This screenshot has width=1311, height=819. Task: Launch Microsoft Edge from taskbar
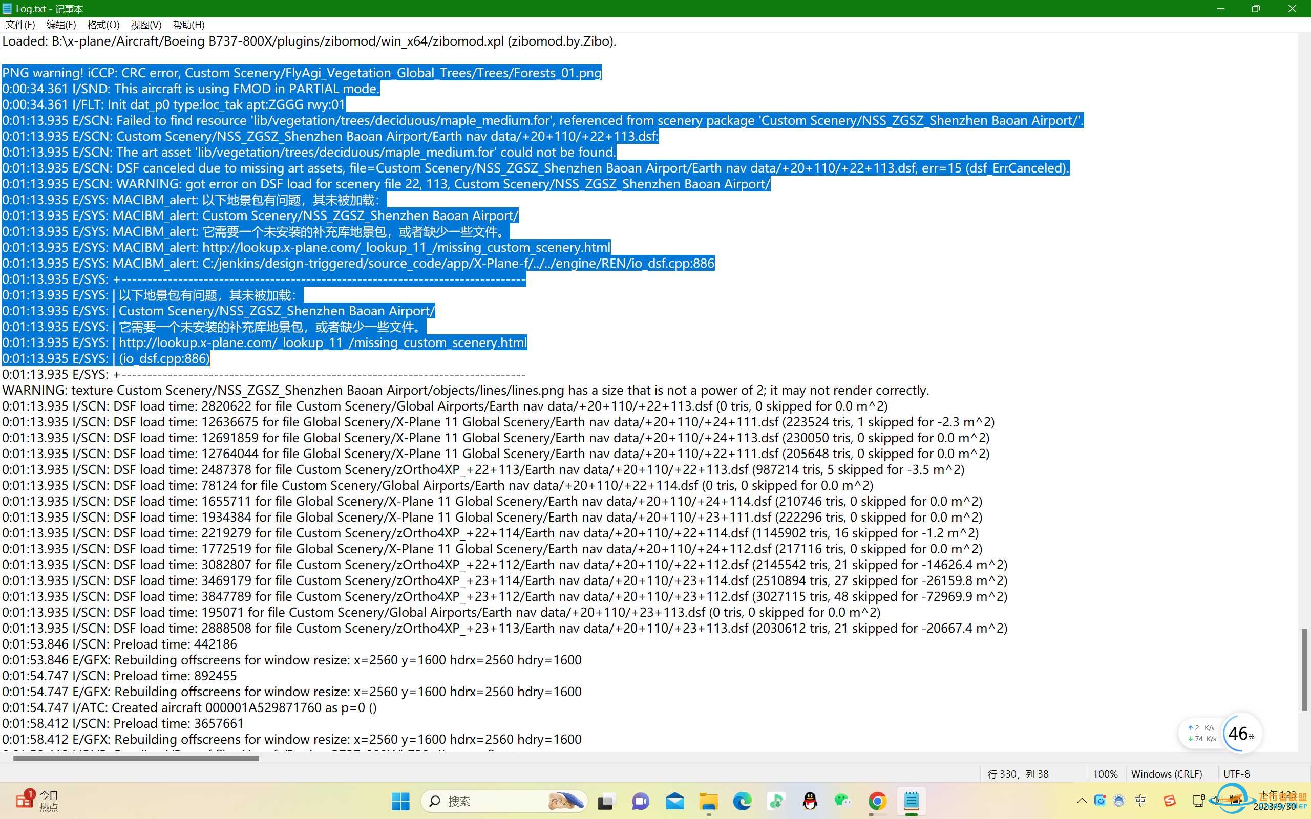pyautogui.click(x=742, y=801)
